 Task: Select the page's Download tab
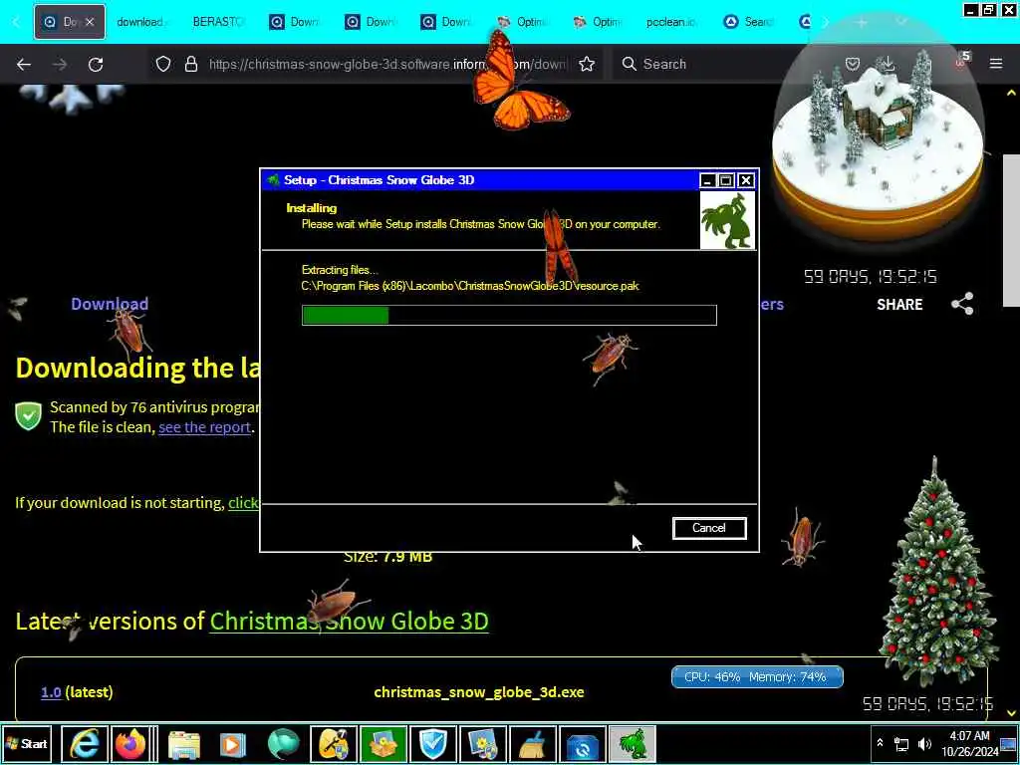(110, 304)
